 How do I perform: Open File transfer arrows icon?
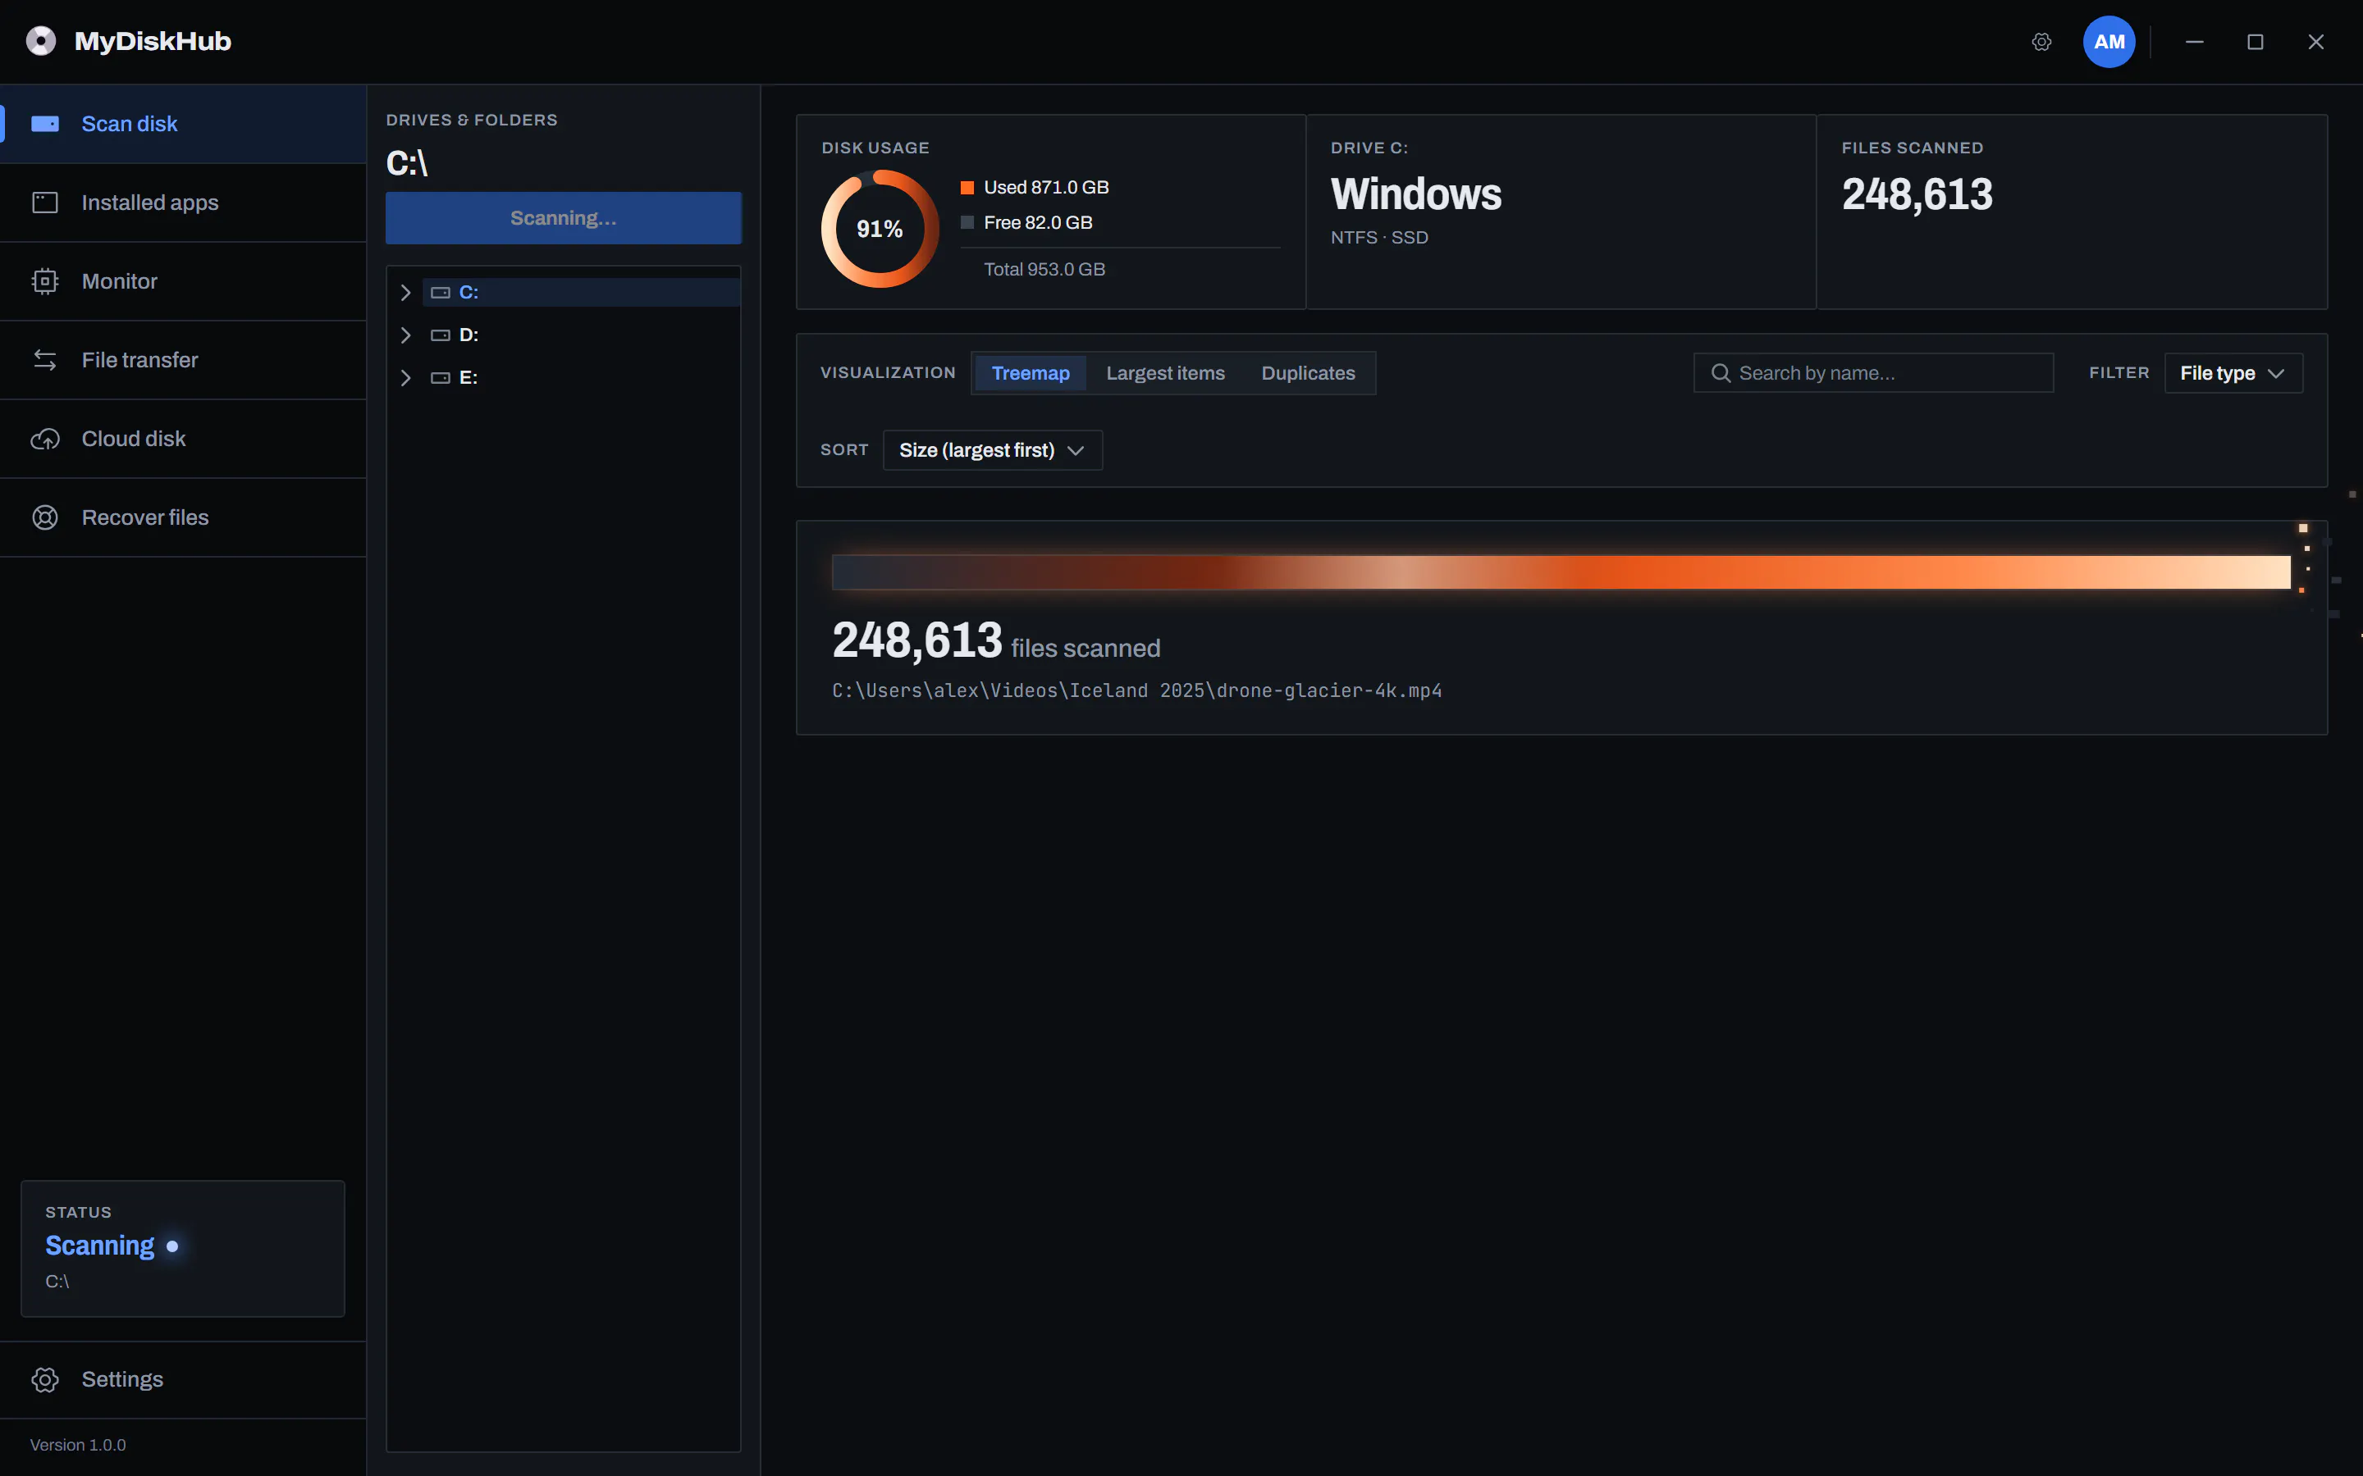[x=45, y=360]
